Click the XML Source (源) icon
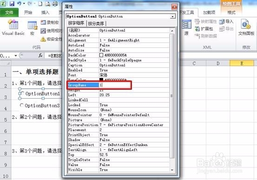This screenshot has height=180, width=257. coord(186,27)
